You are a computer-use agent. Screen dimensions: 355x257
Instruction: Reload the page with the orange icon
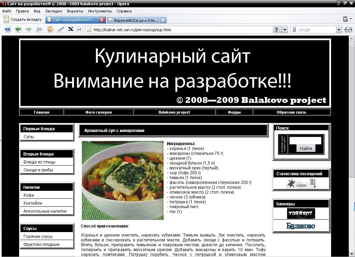pyautogui.click(x=50, y=29)
